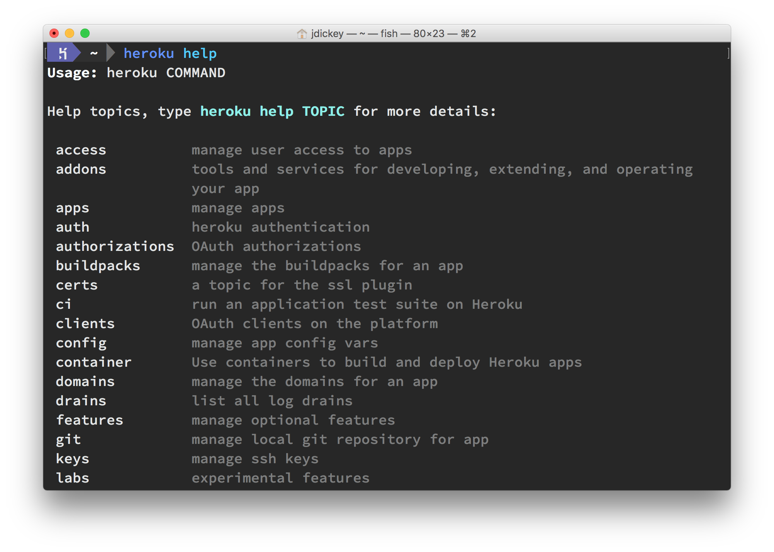Click the 'access' topic name
Viewport: 774px width, 552px height.
click(x=81, y=150)
